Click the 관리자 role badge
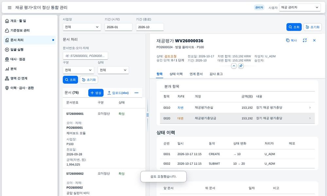Image resolution: width=327 pixels, height=196 pixels. [x=259, y=8]
